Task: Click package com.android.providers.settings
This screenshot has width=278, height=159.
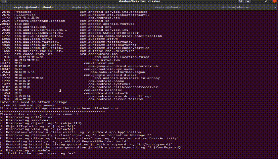Action: [x=120, y=96]
